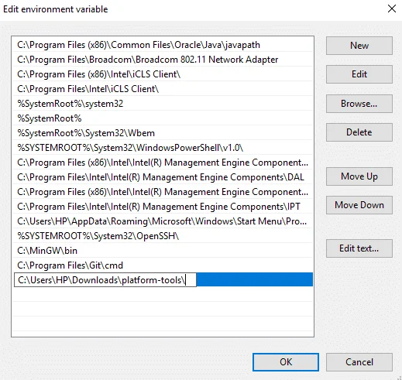Open the Edit text... view
402x380 pixels.
(x=359, y=248)
